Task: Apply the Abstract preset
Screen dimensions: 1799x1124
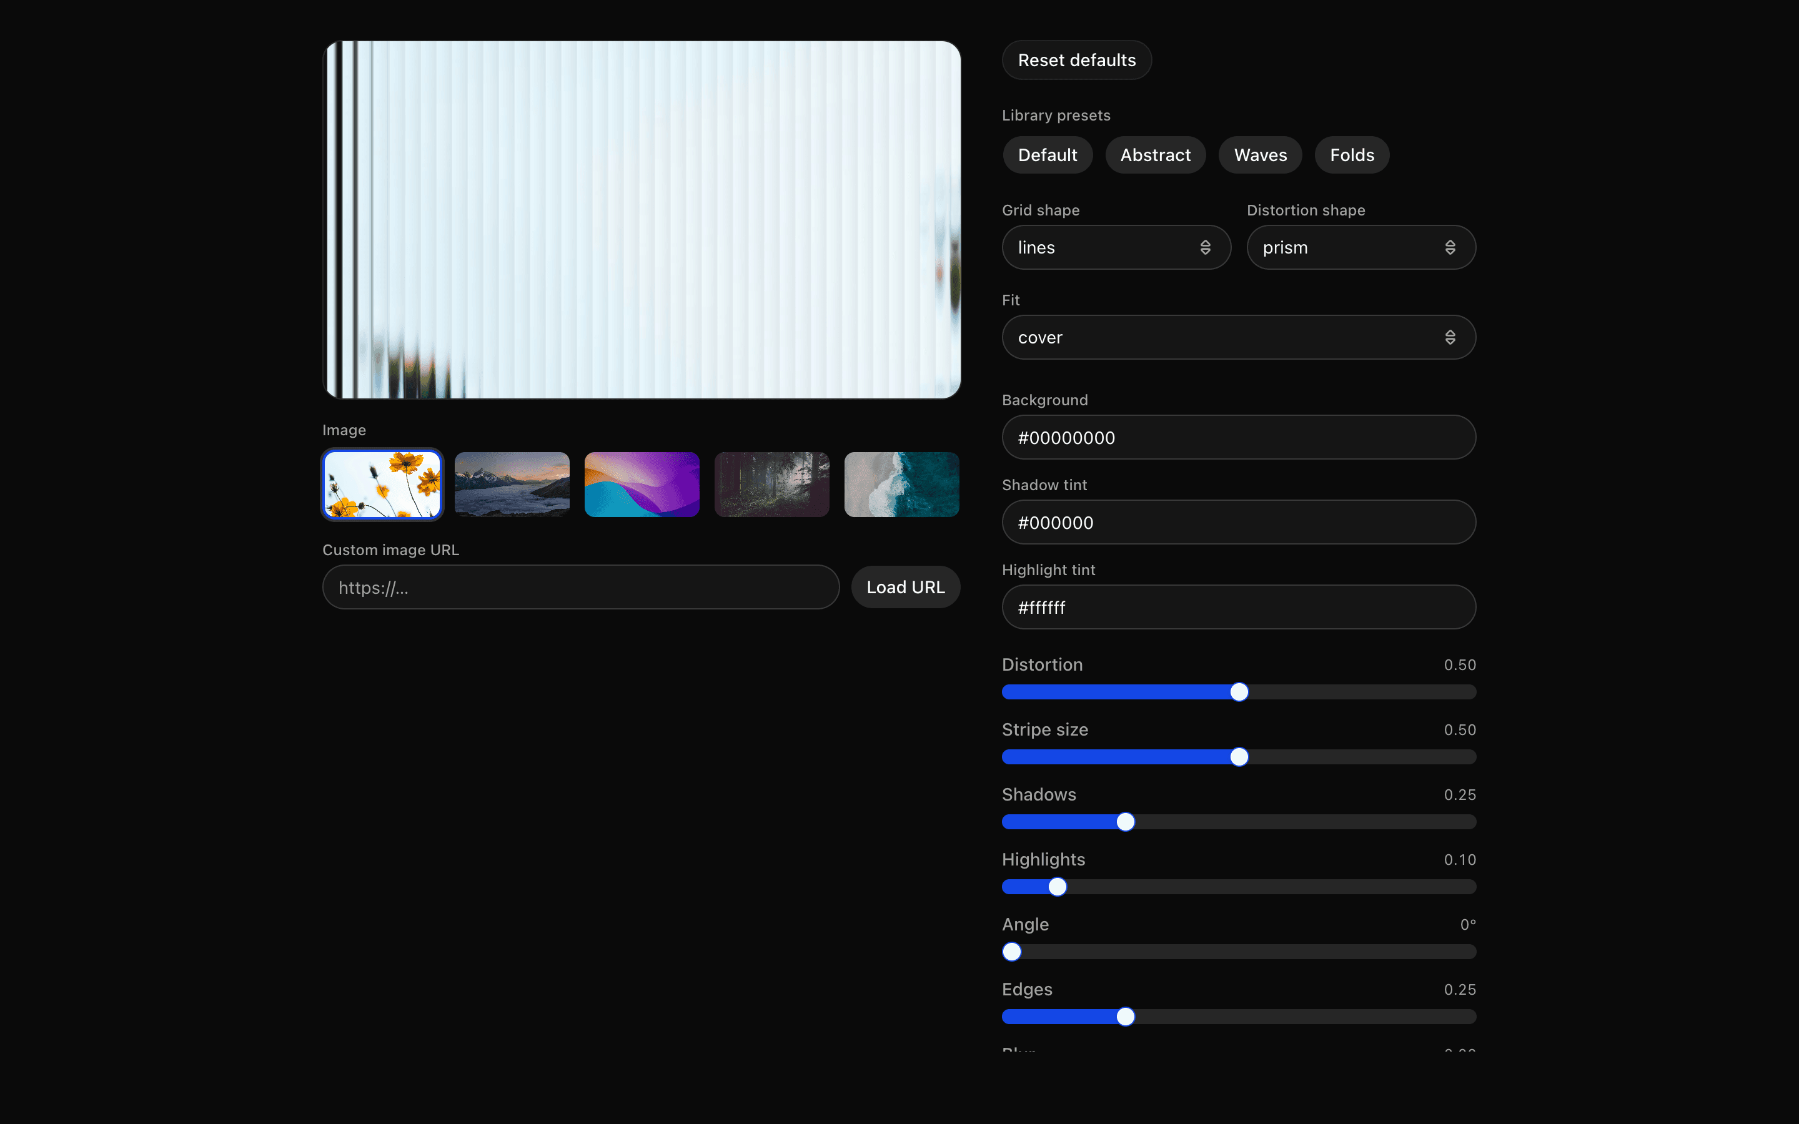Action: [1155, 155]
